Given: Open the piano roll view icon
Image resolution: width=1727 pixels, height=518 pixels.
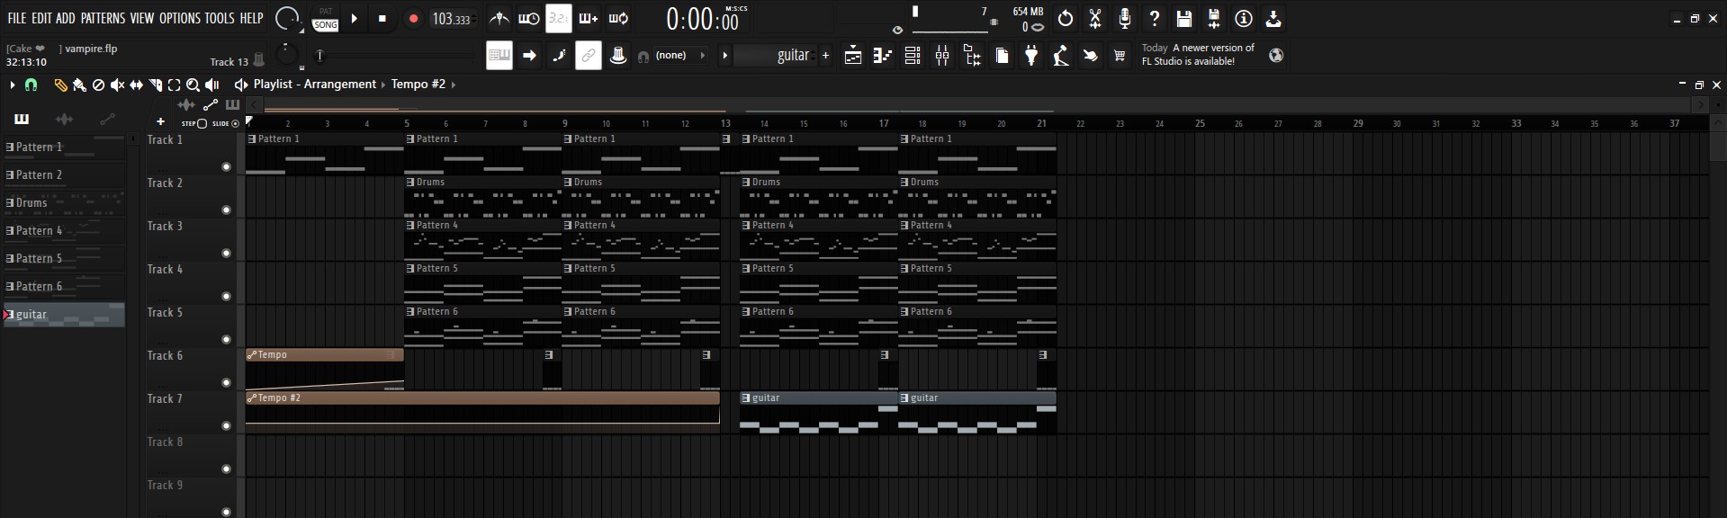Looking at the screenshot, I should pyautogui.click(x=883, y=56).
